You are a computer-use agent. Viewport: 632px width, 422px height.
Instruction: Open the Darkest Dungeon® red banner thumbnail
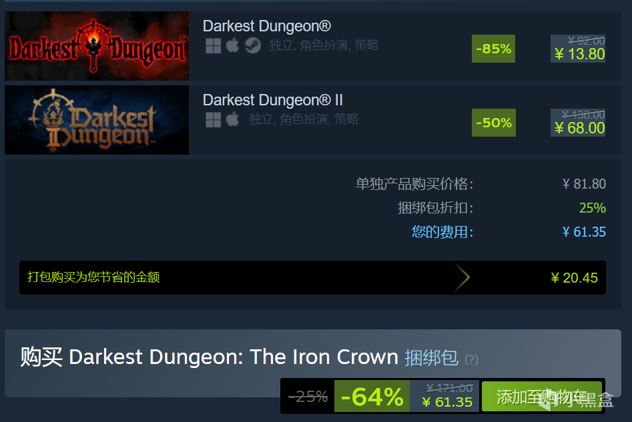(x=97, y=46)
